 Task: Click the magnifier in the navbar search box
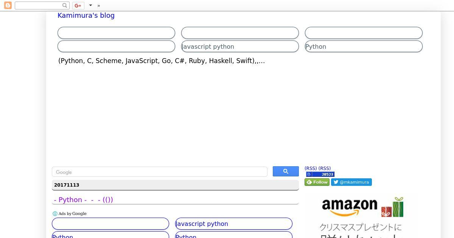[65, 5]
